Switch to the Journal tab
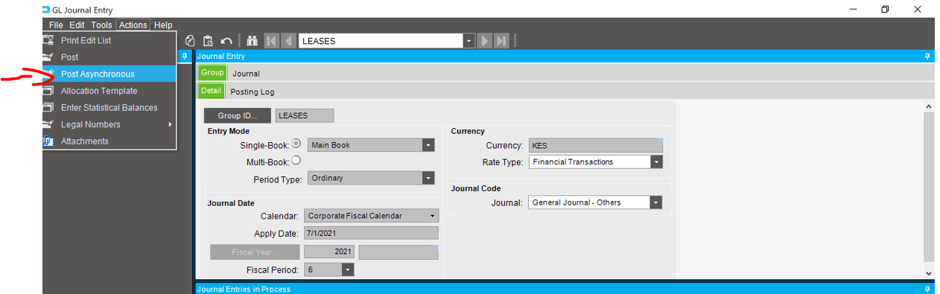Viewport: 940px width, 294px height. pyautogui.click(x=246, y=73)
